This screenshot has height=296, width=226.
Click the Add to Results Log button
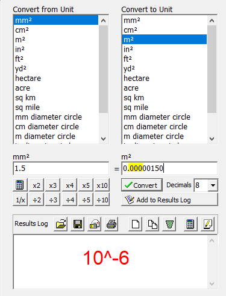tap(169, 200)
